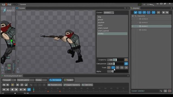Select the strelok2 skeleton row in the tree
The height and width of the screenshot is (97, 173).
click(151, 26)
